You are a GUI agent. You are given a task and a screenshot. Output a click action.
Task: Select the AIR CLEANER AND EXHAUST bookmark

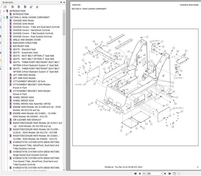[x=27, y=120]
